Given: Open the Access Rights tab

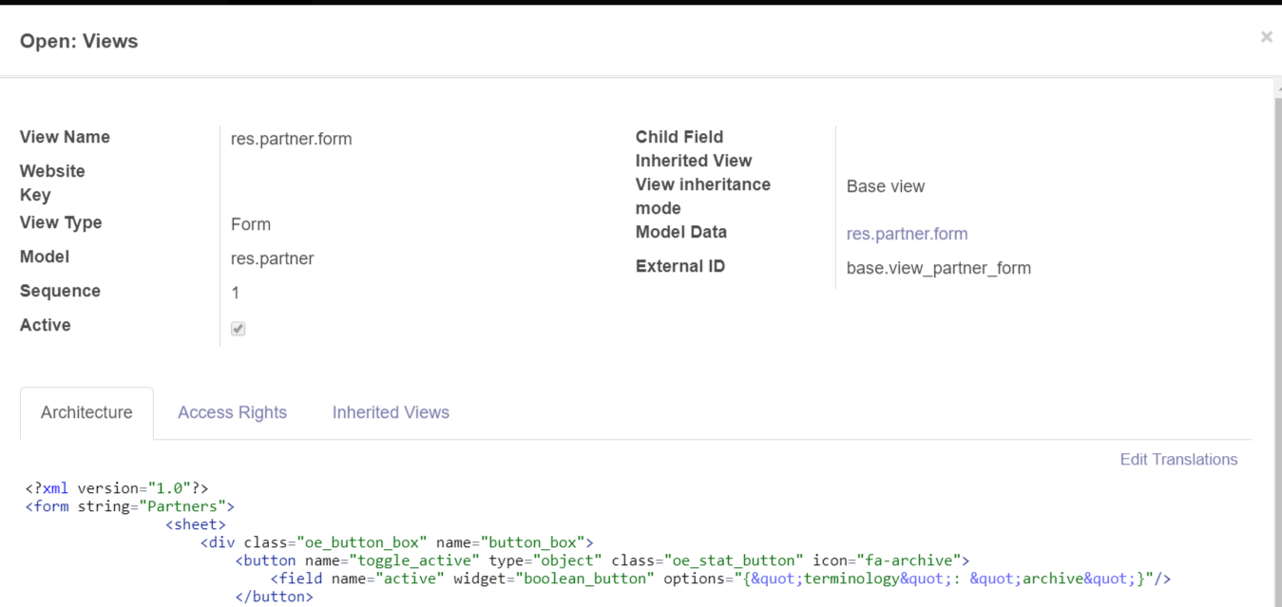Looking at the screenshot, I should [232, 413].
